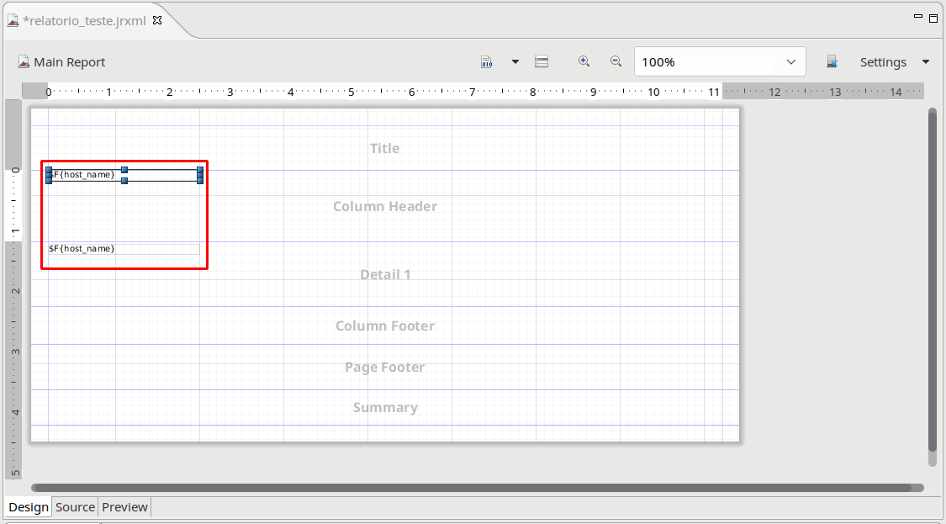Zoom out of the report
This screenshot has height=524, width=946.
[616, 61]
